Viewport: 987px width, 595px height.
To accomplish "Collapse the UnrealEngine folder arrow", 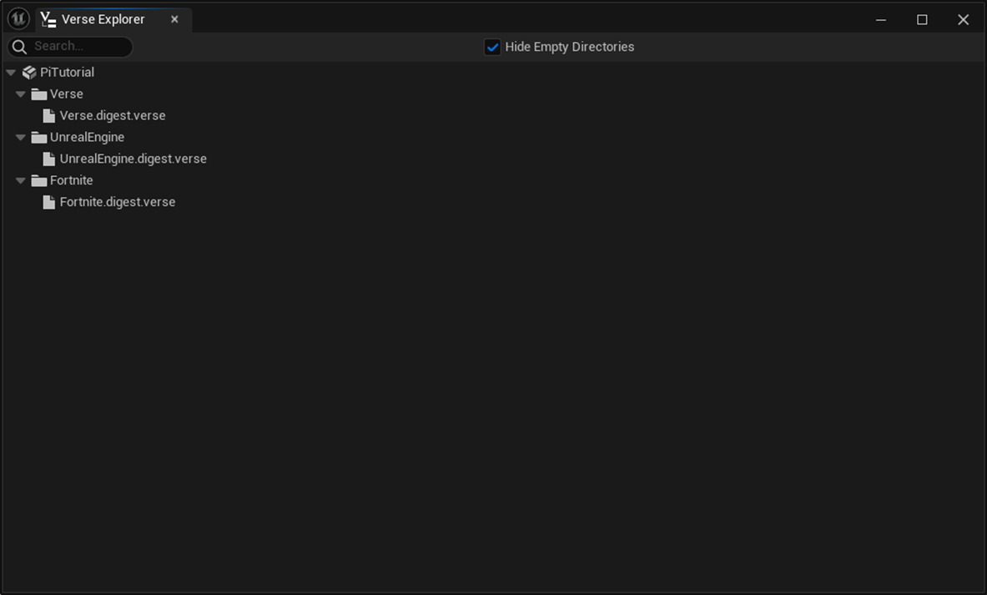I will click(x=21, y=137).
